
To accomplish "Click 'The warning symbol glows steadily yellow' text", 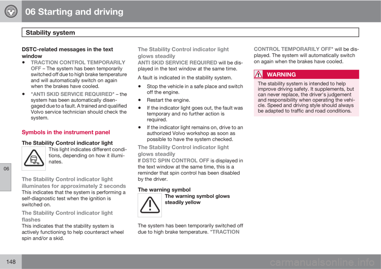I will coord(197,199).
